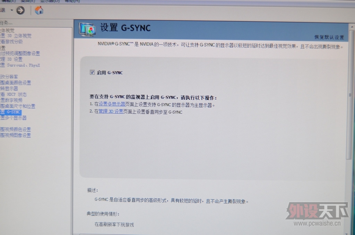Click the 典型的使用情形: label
This screenshot has width=355, height=235.
[103, 214]
